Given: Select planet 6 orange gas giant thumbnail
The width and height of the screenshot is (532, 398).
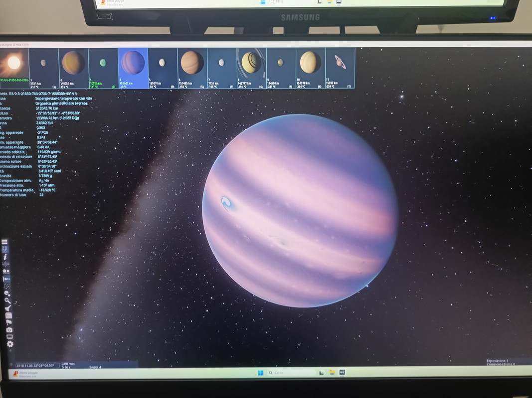Looking at the screenshot, I should tap(192, 68).
